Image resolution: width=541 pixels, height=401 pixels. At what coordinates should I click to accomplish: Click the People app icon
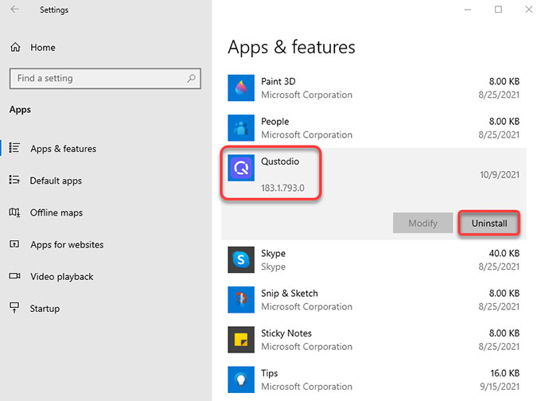click(241, 128)
